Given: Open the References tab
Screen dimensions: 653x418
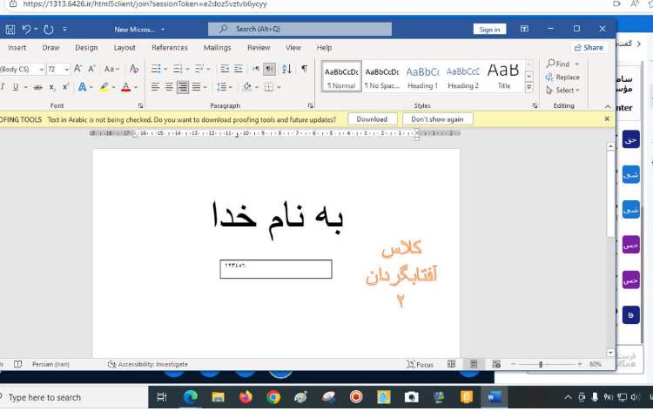Looking at the screenshot, I should [170, 48].
